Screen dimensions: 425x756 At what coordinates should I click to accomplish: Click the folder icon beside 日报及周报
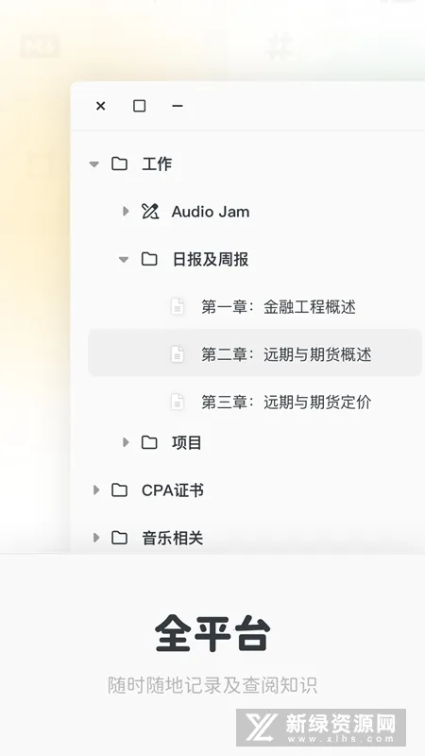click(x=149, y=259)
